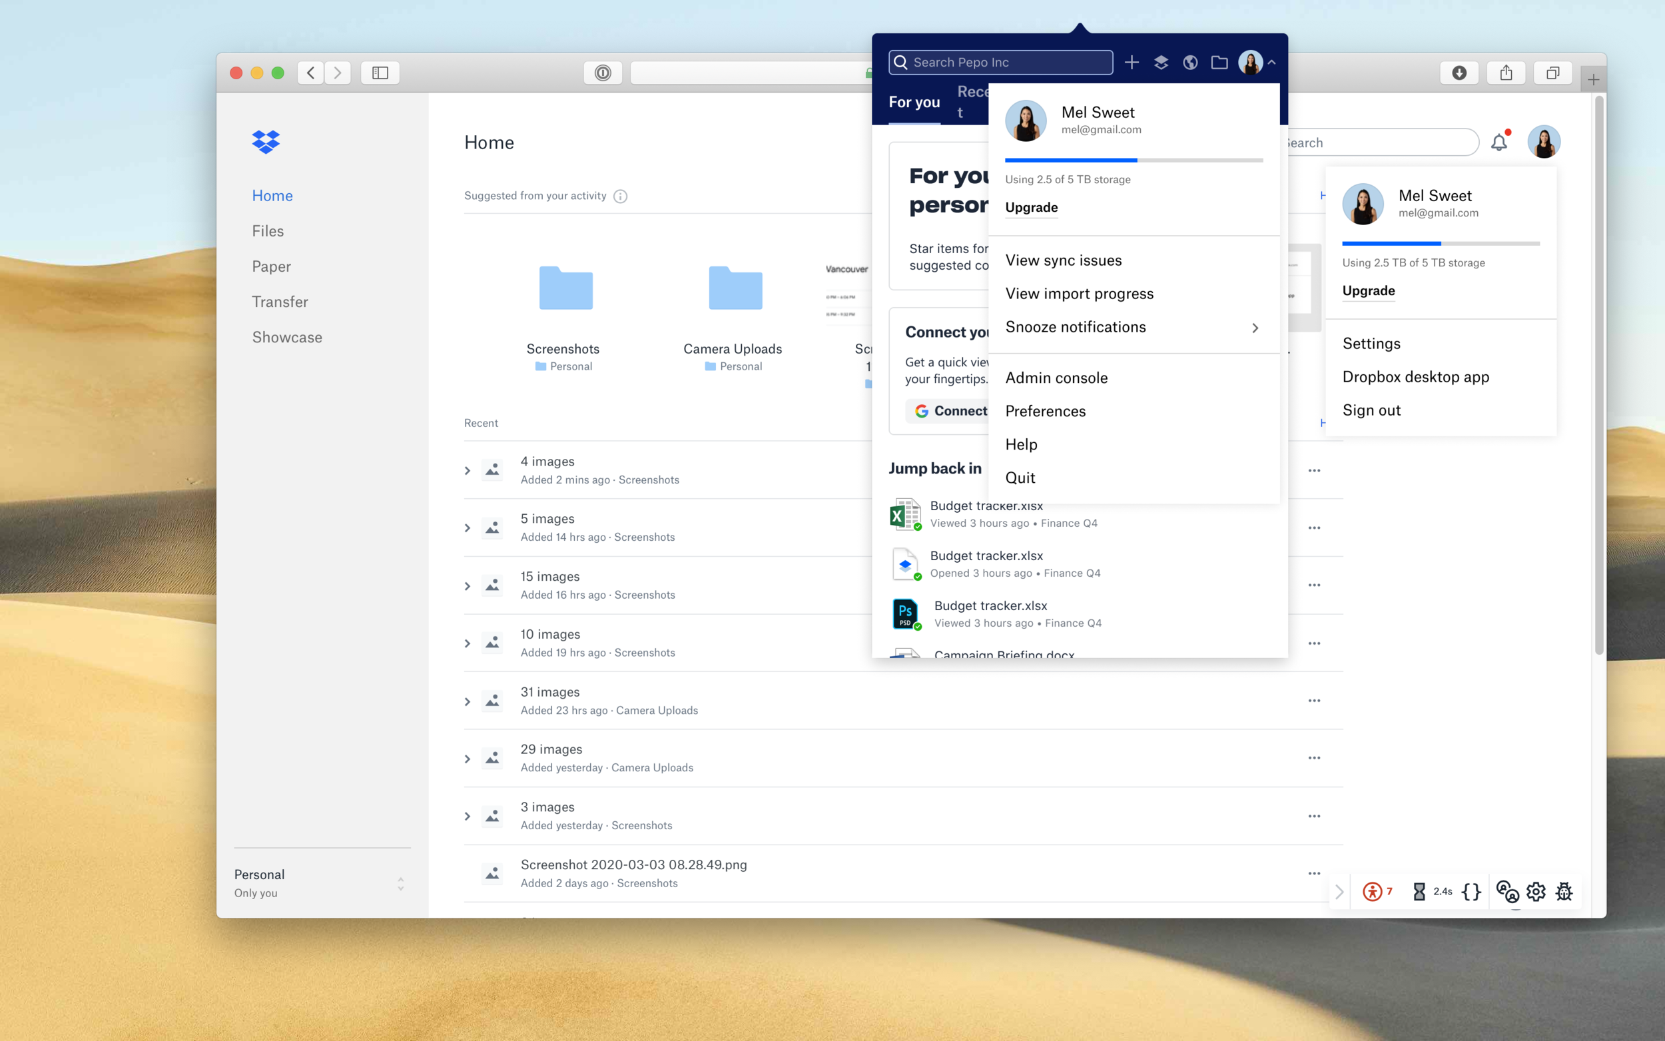Click the stacked layers icon in tray
Screen dimensions: 1665x1041
coord(1161,63)
